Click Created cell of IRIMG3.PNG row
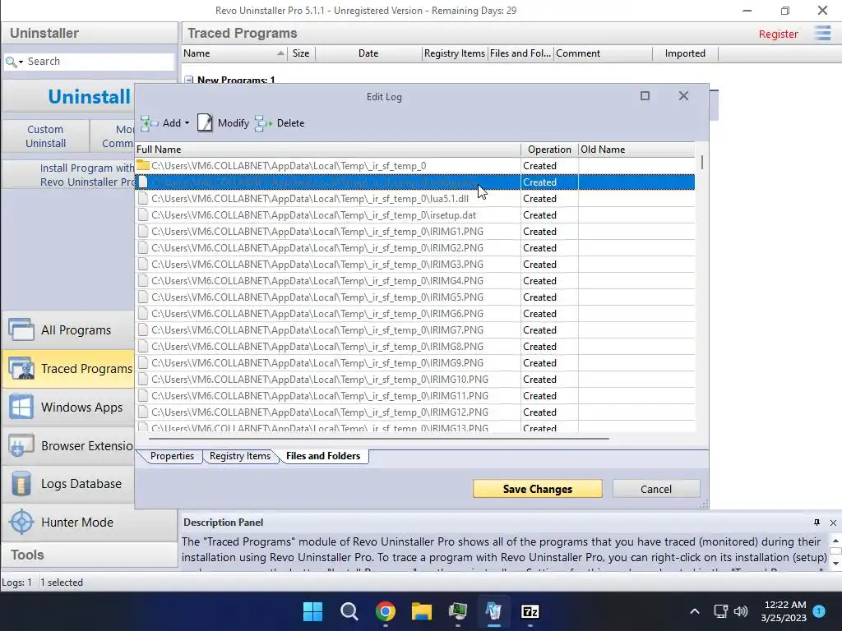This screenshot has height=631, width=842. pyautogui.click(x=549, y=265)
